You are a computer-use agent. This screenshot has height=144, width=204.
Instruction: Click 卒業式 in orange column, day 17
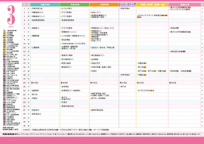(94, 71)
